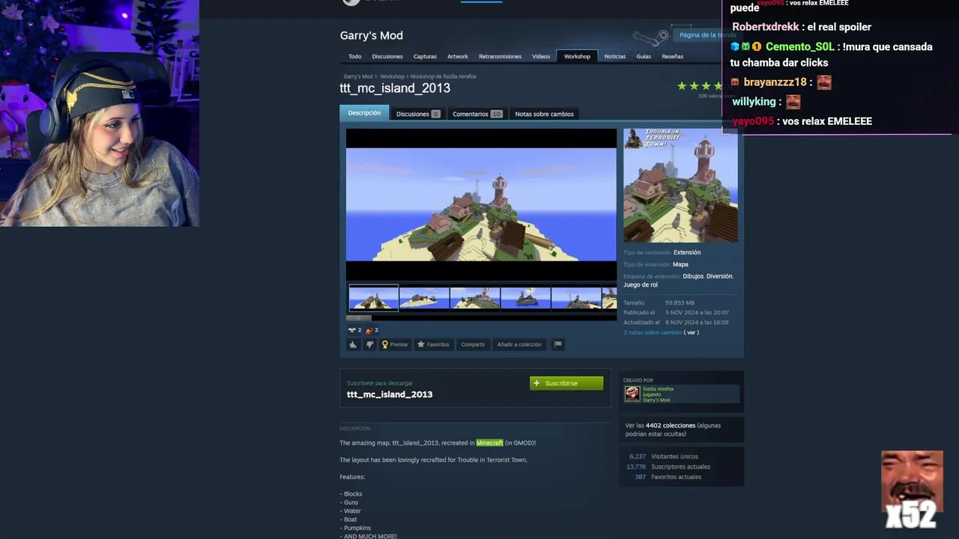Viewport: 959px width, 539px height.
Task: Open Videos in the hub menu
Action: 541,56
